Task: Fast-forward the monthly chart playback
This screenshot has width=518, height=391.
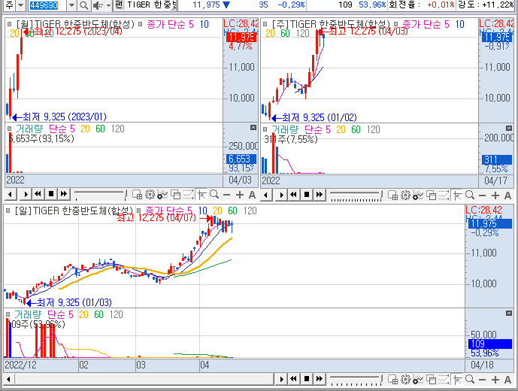Action: (x=63, y=194)
